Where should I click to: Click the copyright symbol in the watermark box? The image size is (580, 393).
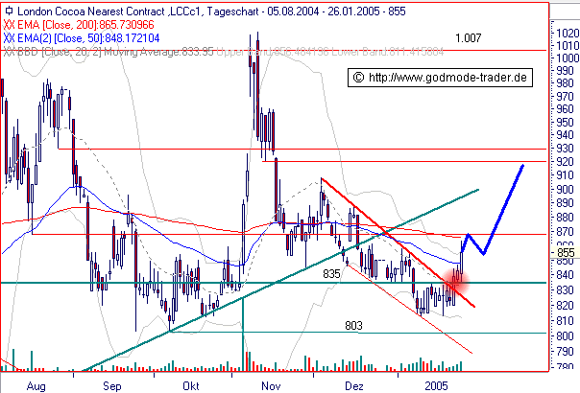click(x=359, y=77)
